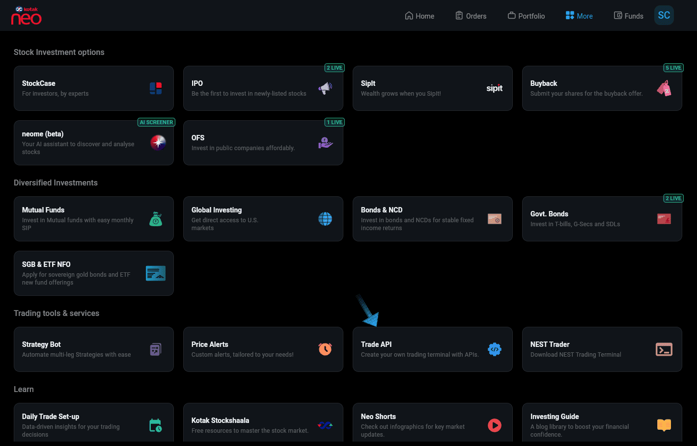This screenshot has height=446, width=697.
Task: Go to the Home tab
Action: pos(419,16)
